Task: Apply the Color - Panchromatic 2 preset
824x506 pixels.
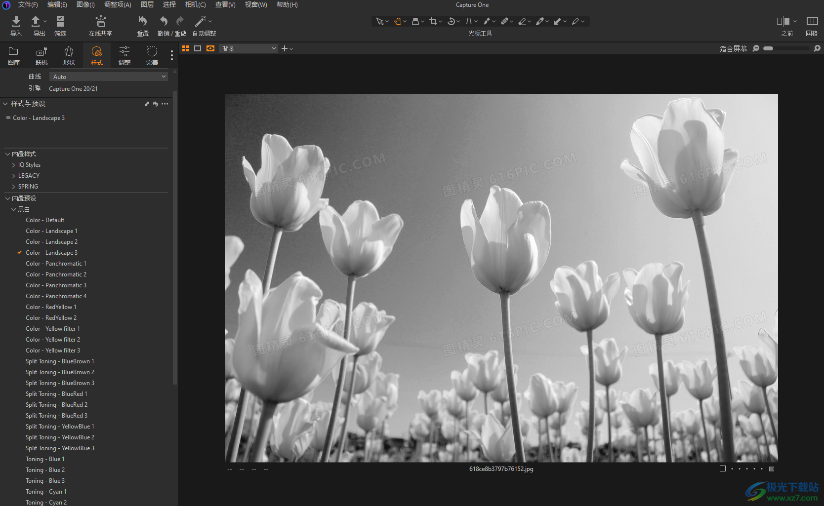Action: point(56,274)
